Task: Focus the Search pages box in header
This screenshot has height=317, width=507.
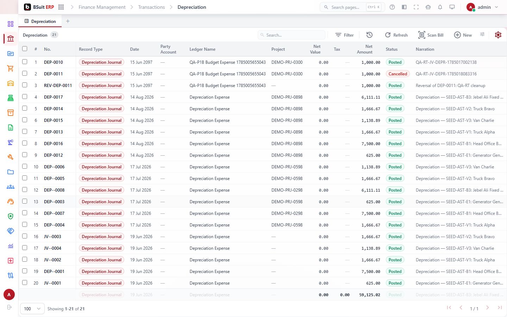Action: point(352,7)
